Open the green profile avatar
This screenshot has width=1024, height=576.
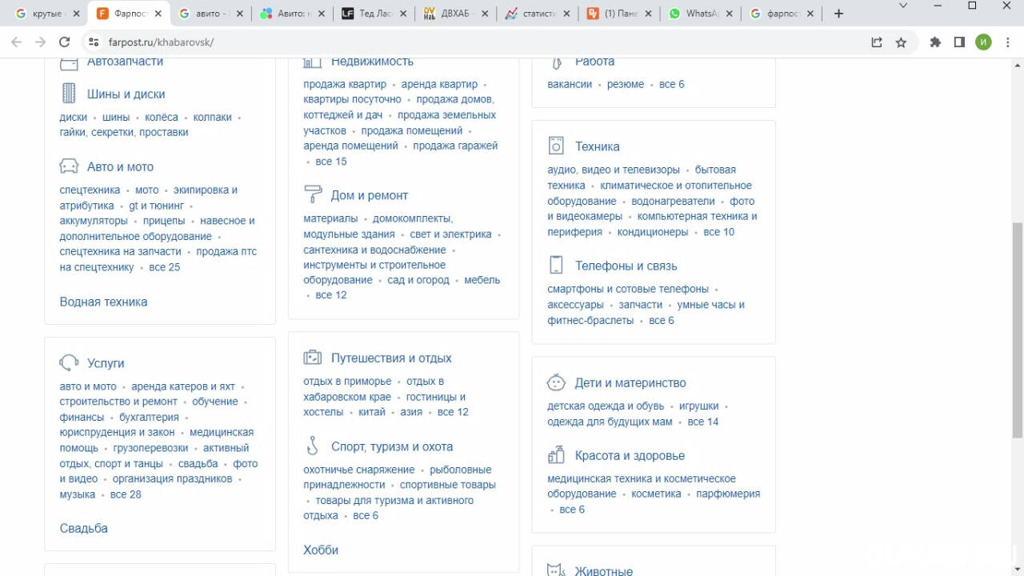[x=983, y=42]
